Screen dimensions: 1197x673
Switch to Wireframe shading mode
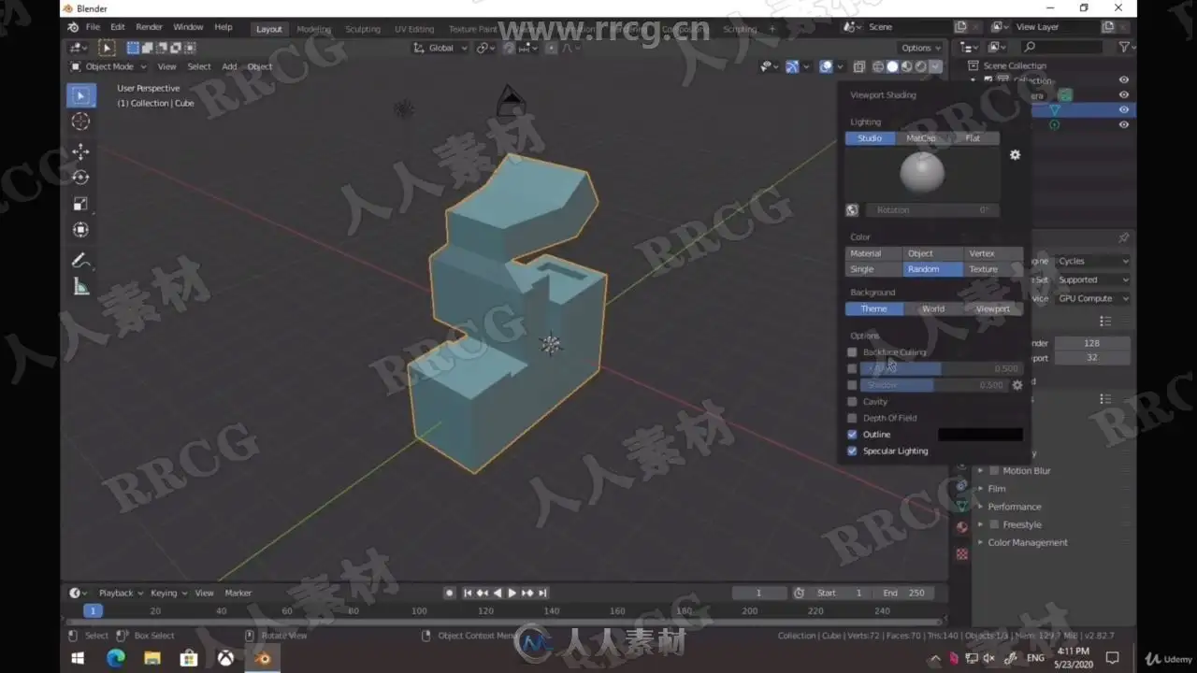[x=878, y=66]
